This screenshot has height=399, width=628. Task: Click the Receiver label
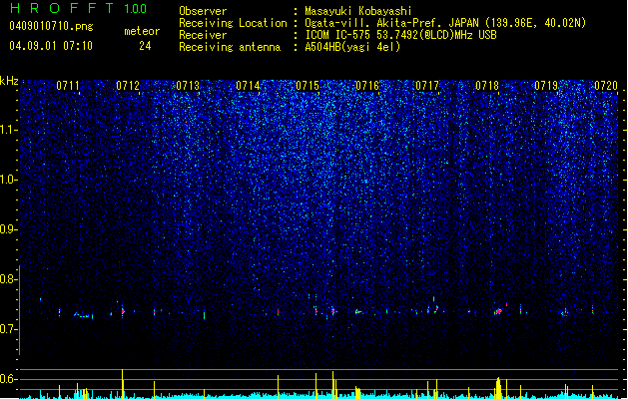tap(203, 35)
